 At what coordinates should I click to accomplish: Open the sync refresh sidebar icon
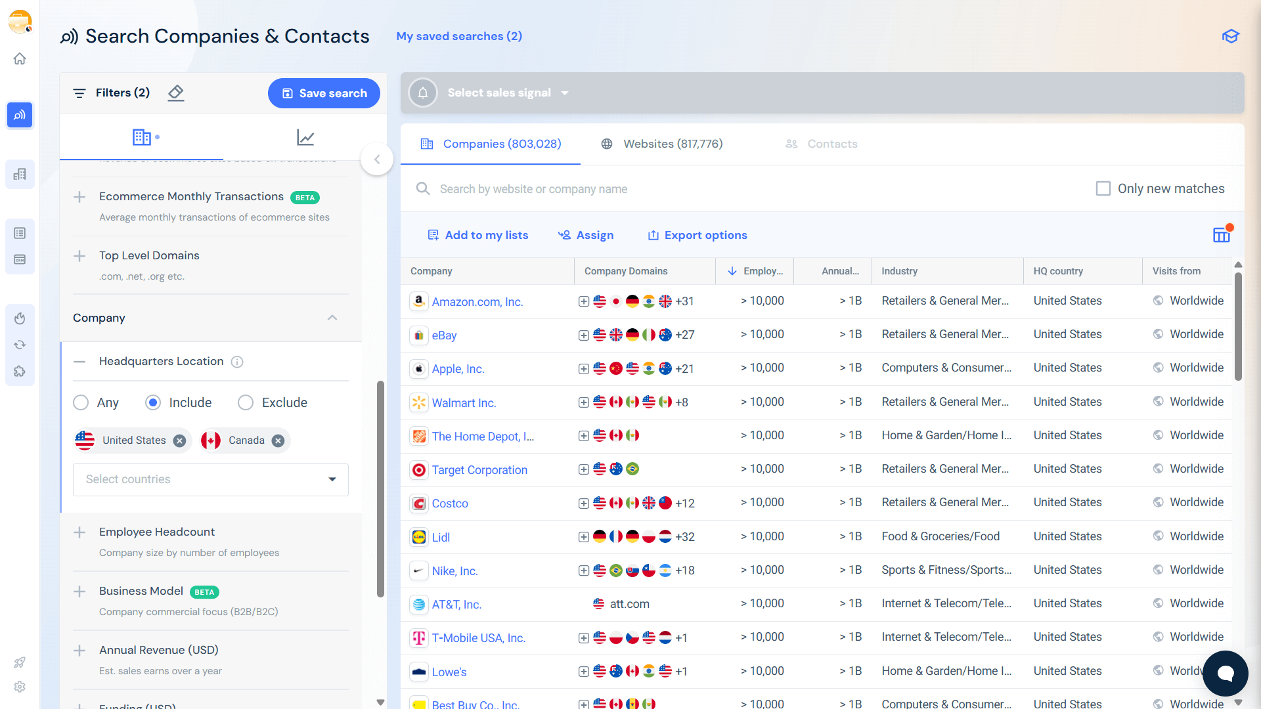click(20, 345)
